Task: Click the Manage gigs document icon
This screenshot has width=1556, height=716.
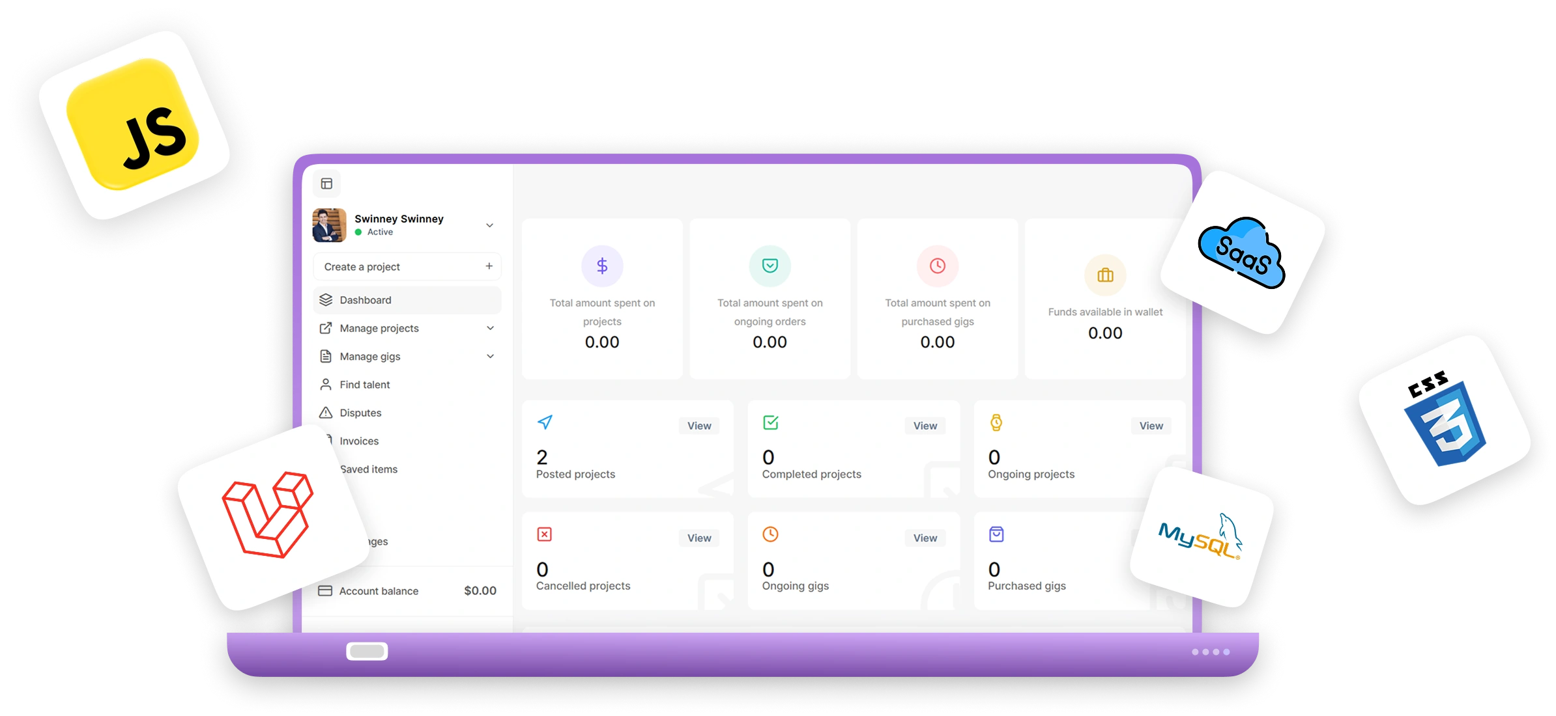Action: point(326,356)
